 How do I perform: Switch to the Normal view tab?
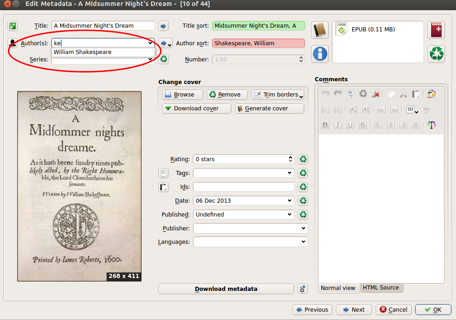(x=338, y=288)
